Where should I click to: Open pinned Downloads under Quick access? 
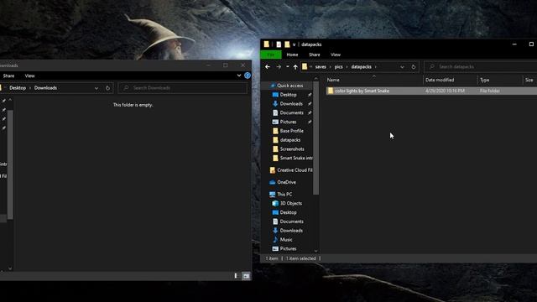pyautogui.click(x=291, y=104)
